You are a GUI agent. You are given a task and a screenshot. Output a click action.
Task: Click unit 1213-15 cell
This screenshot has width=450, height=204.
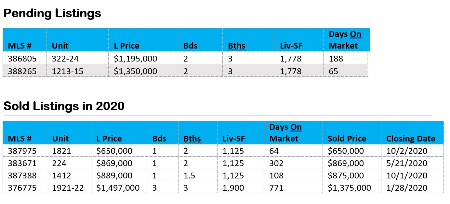coord(67,71)
